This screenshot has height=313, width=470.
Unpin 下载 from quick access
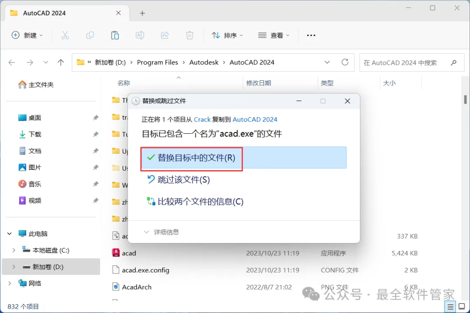(x=96, y=134)
